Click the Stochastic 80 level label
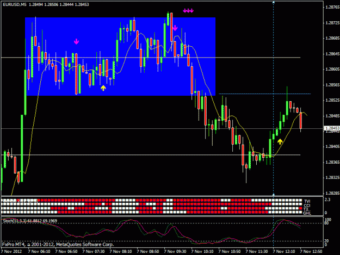The height and width of the screenshot is (255, 340). point(326,223)
